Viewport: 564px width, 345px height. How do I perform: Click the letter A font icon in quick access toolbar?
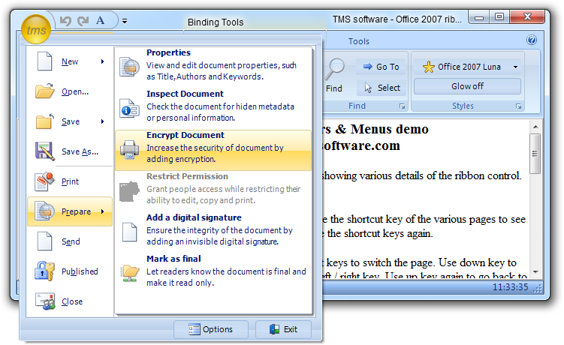(101, 20)
